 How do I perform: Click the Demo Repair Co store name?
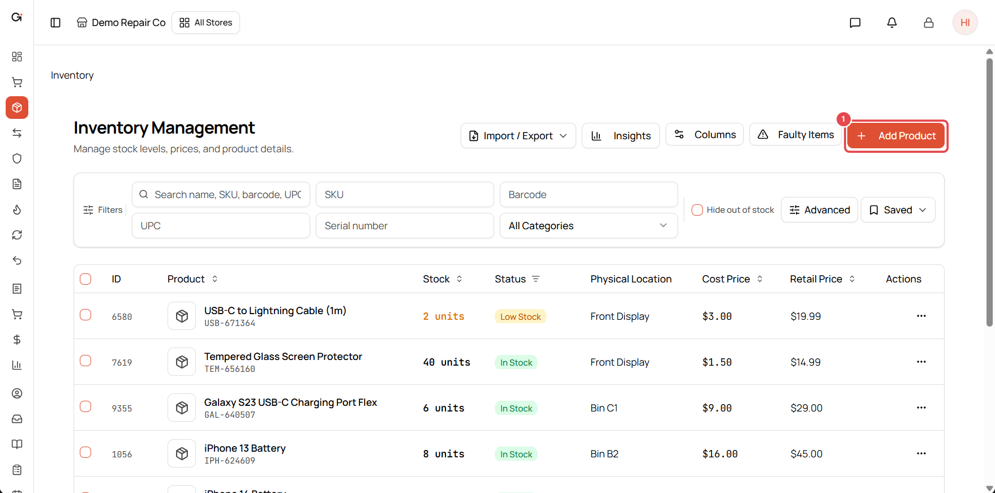click(128, 23)
